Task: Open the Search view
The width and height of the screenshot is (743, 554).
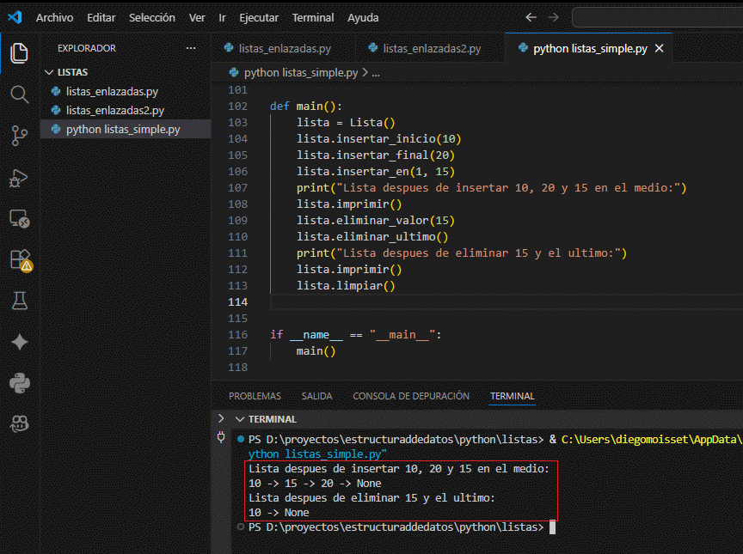Action: click(x=19, y=94)
